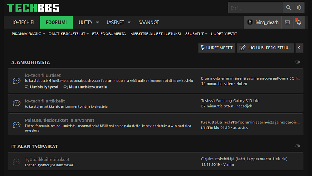Click the io-tech.fi artikkelit speech bubble icon
This screenshot has height=176, width=312.
[16, 103]
